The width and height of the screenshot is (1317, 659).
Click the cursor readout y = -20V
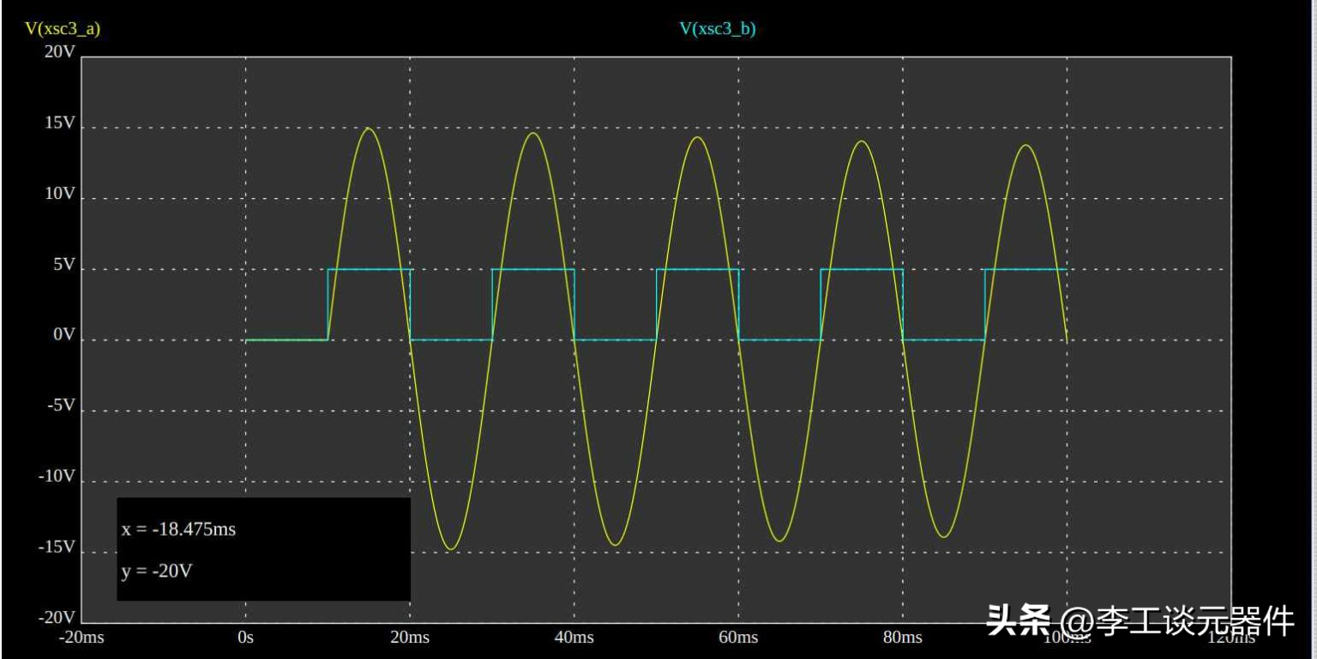pos(157,571)
